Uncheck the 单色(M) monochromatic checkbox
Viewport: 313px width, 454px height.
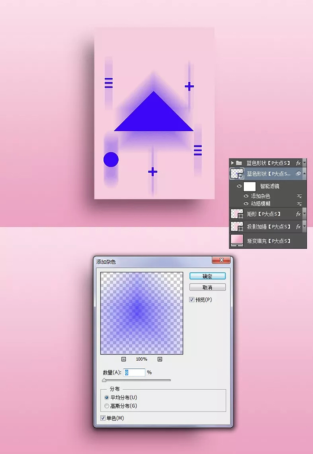coord(103,418)
